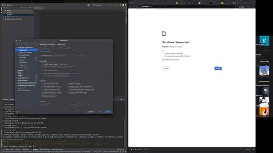This screenshot has height=153, width=273.
Task: Click the K participant avatar thumbnail
Action: tap(264, 41)
